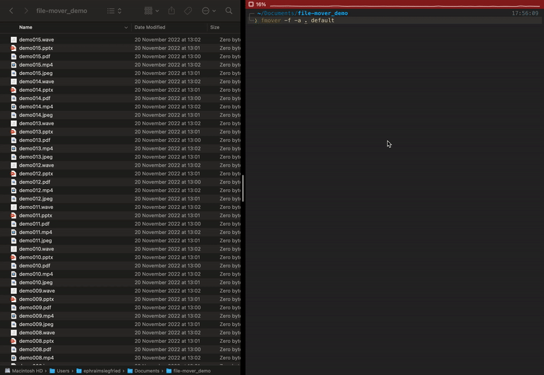The height and width of the screenshot is (375, 544).
Task: Click the demo010.mp4 file icon
Action: click(14, 274)
